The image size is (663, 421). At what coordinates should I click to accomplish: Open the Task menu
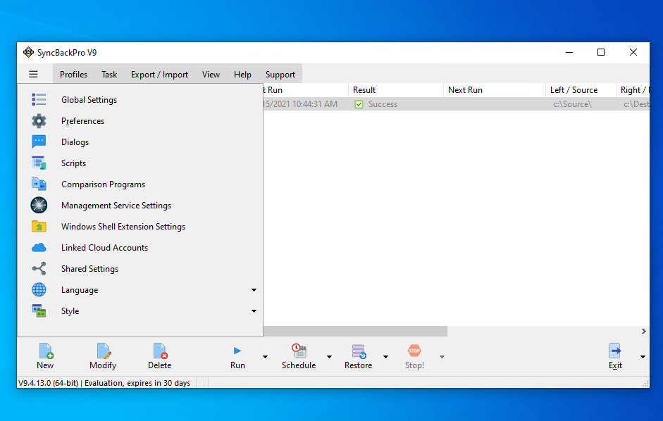pos(109,75)
